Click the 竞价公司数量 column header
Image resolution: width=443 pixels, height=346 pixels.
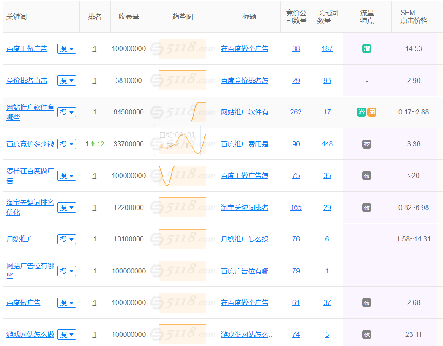[x=296, y=17]
